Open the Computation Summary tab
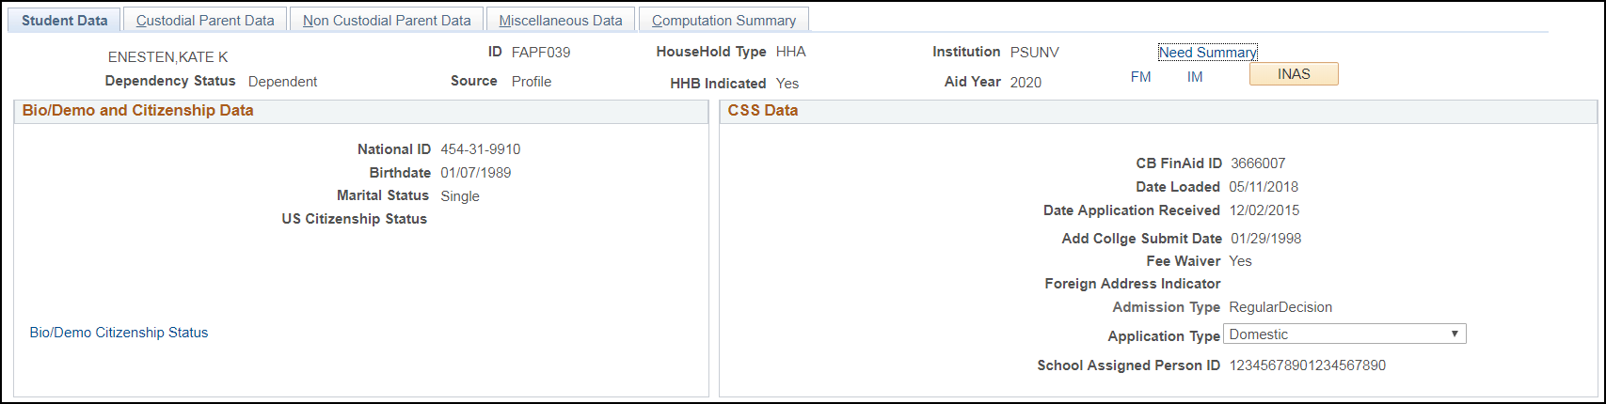This screenshot has width=1606, height=404. pos(723,20)
